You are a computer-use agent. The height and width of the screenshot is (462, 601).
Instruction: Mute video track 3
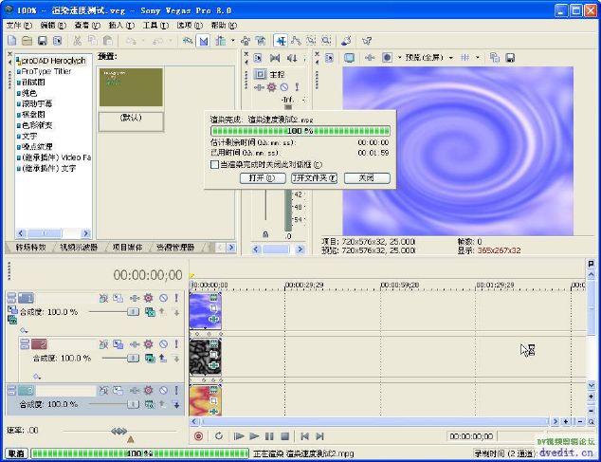coord(163,390)
